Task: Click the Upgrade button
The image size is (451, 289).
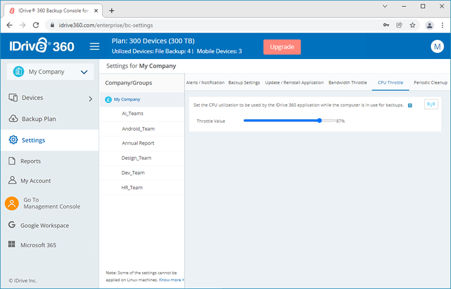Action: tap(282, 47)
